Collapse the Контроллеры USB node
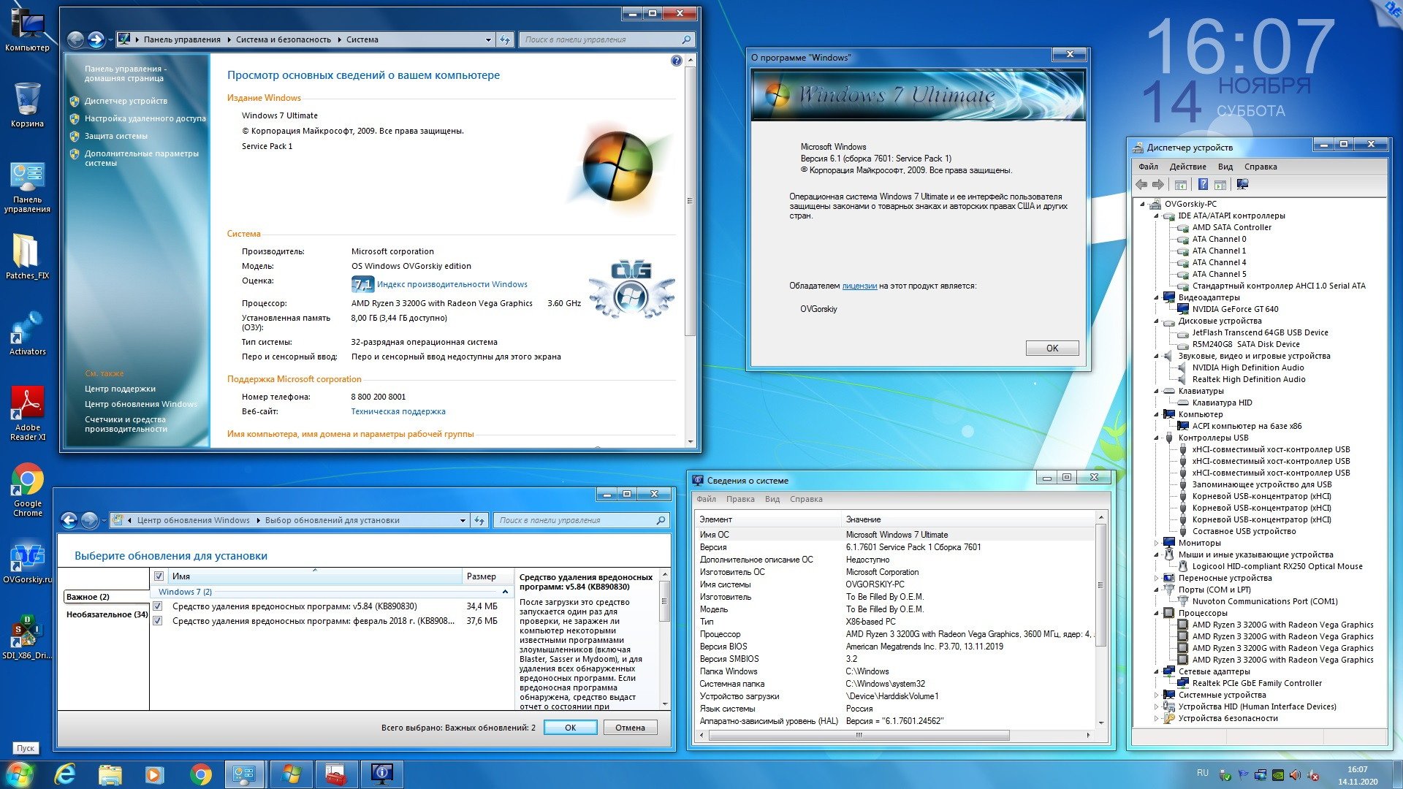The height and width of the screenshot is (789, 1403). point(1157,438)
